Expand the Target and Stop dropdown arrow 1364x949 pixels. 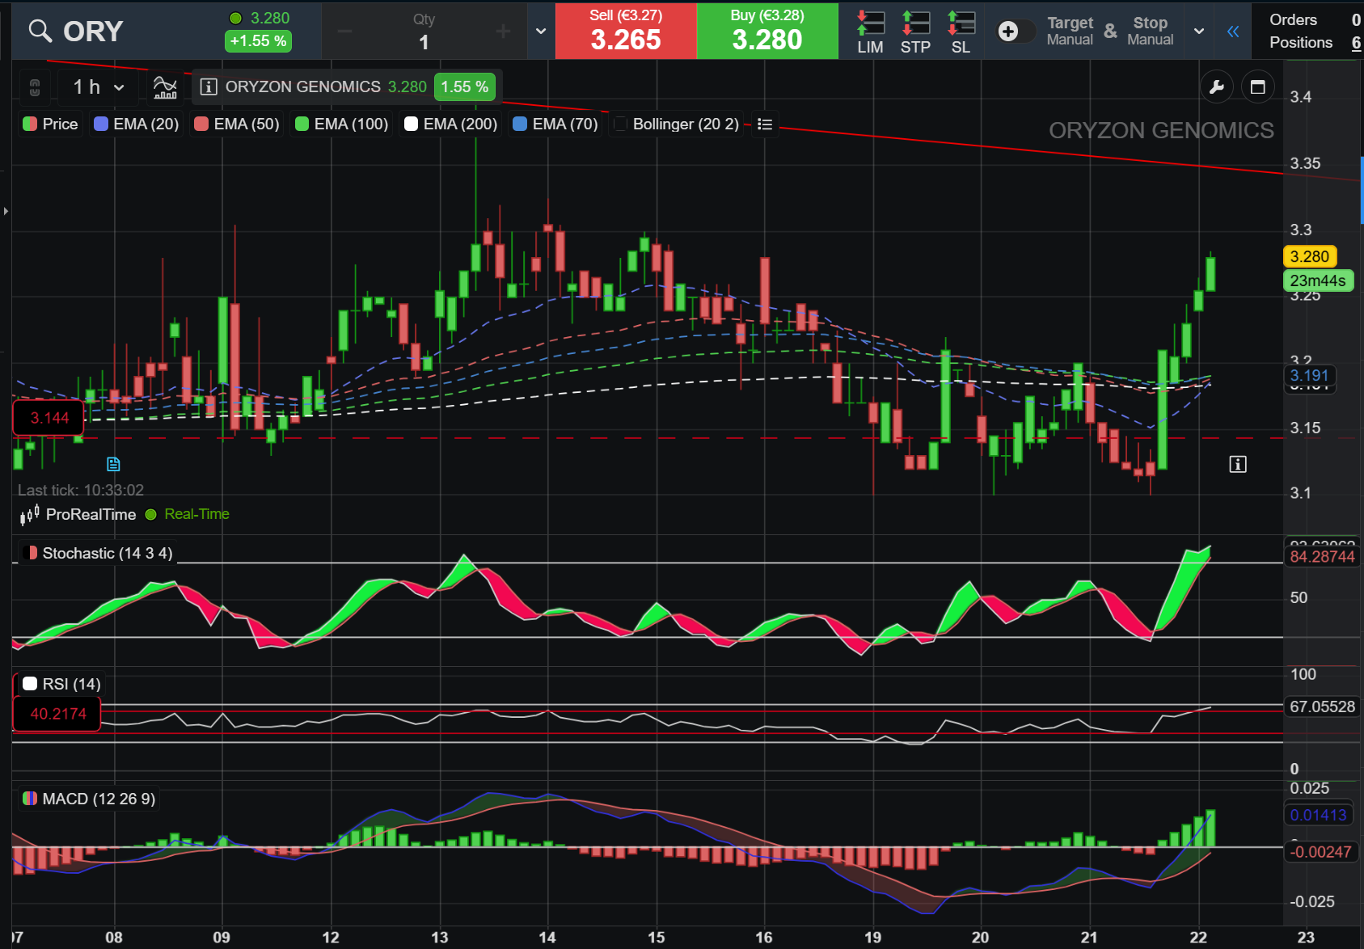click(x=1199, y=31)
